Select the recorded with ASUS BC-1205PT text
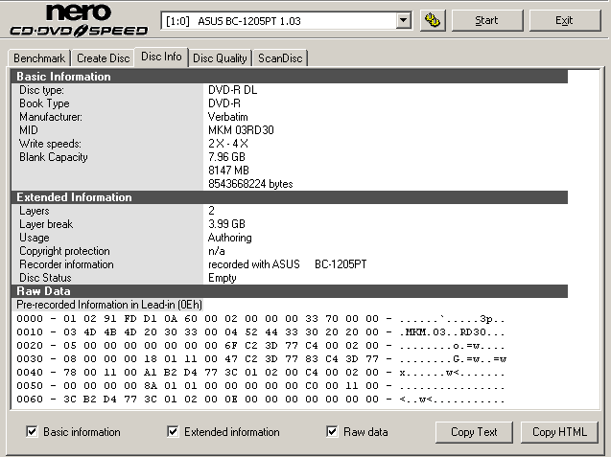Image resolution: width=611 pixels, height=457 pixels. (x=287, y=264)
